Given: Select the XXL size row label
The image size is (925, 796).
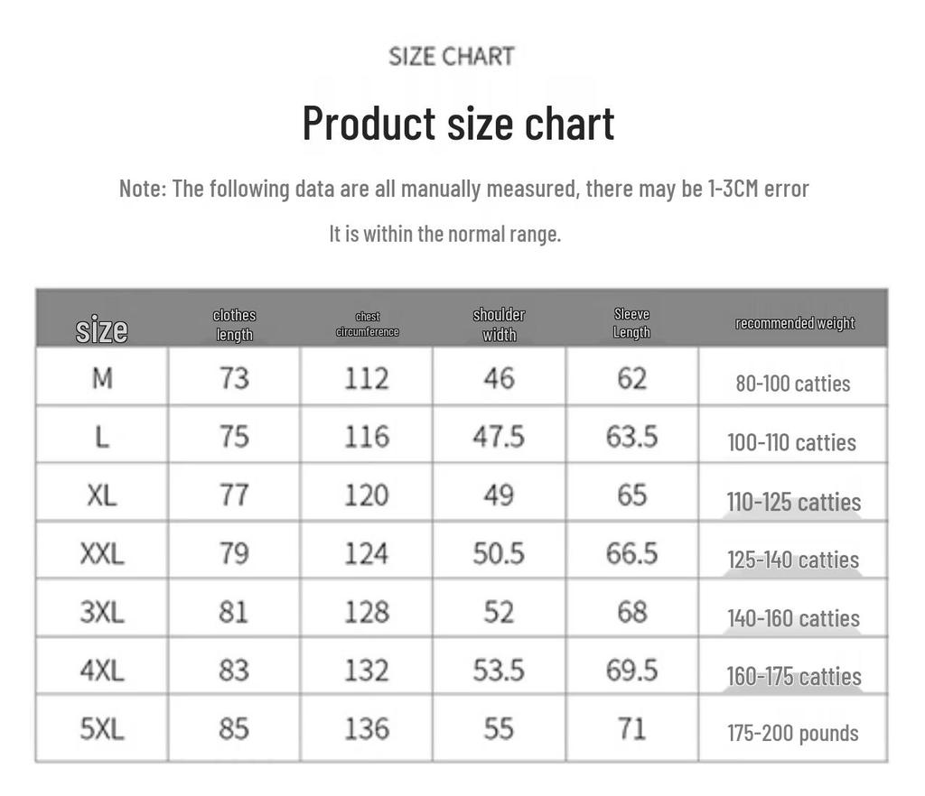Looking at the screenshot, I should click(x=102, y=553).
